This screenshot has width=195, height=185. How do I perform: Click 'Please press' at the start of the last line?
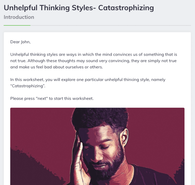tap(22, 98)
